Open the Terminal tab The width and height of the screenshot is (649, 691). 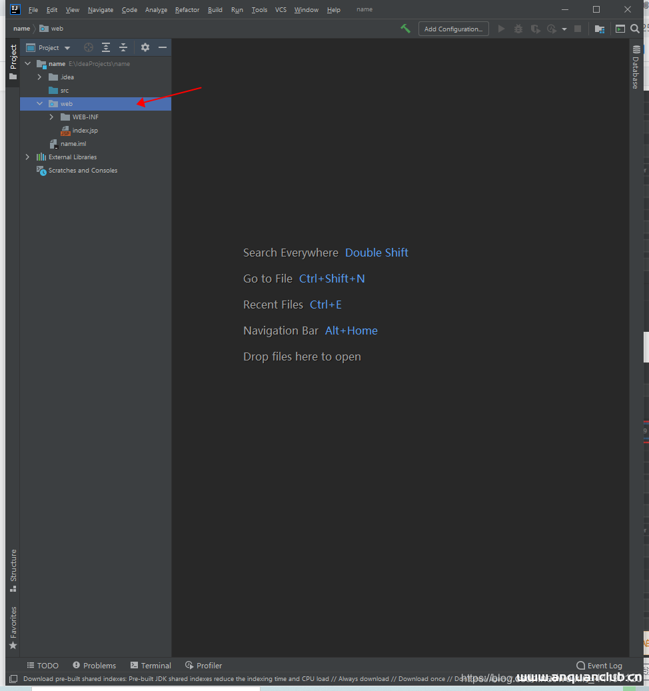coord(151,666)
